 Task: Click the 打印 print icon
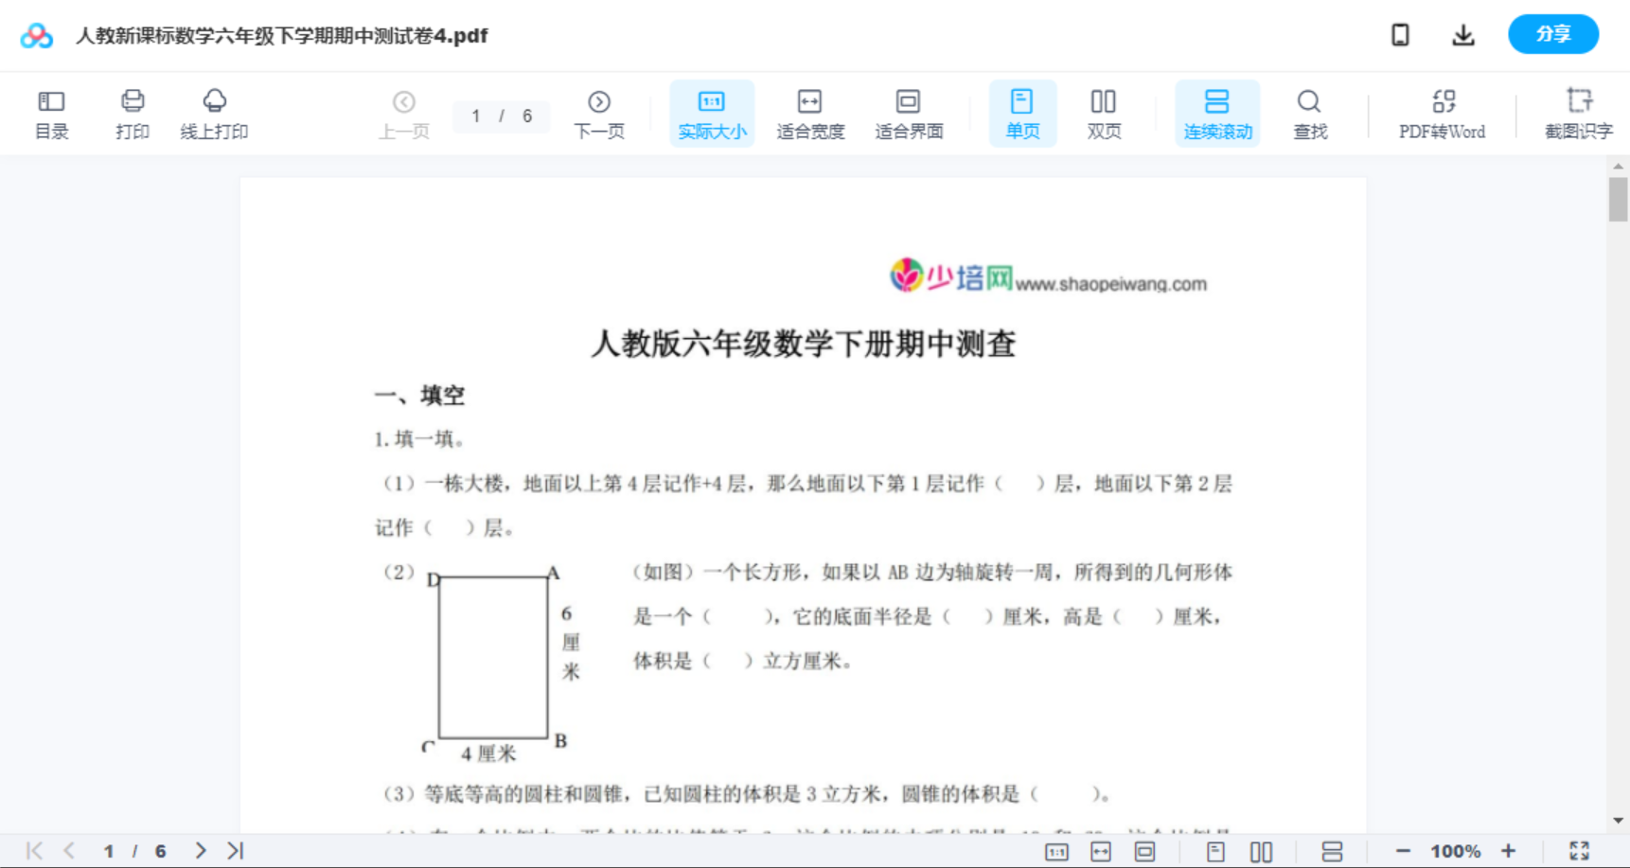point(132,101)
